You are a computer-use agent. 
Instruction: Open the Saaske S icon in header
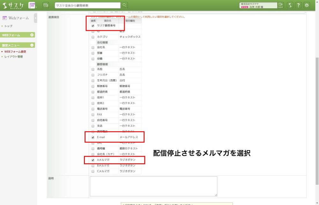pos(290,5)
